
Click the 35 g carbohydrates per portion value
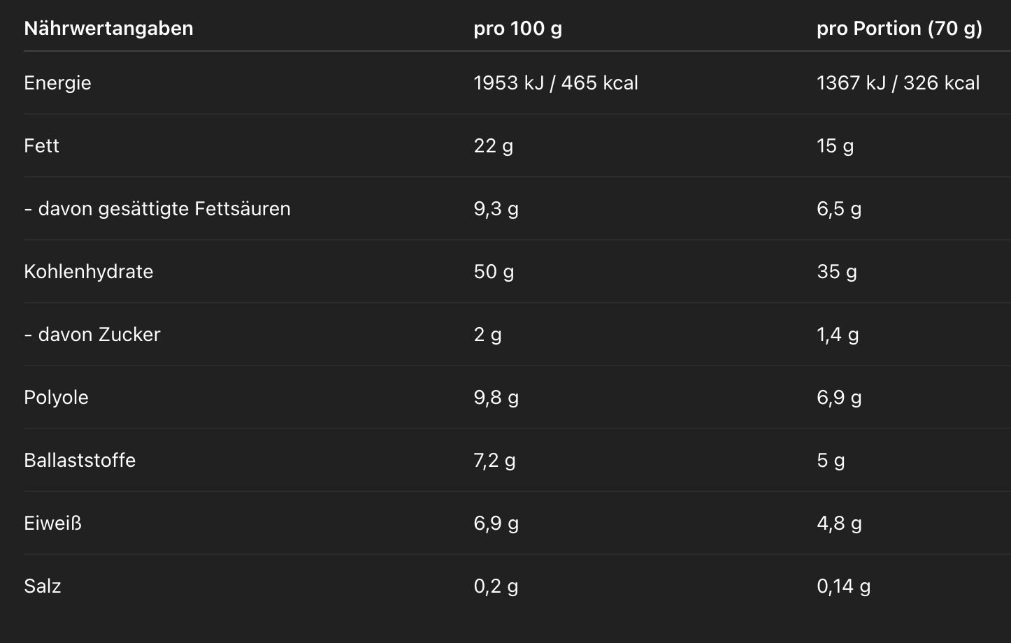(x=836, y=272)
